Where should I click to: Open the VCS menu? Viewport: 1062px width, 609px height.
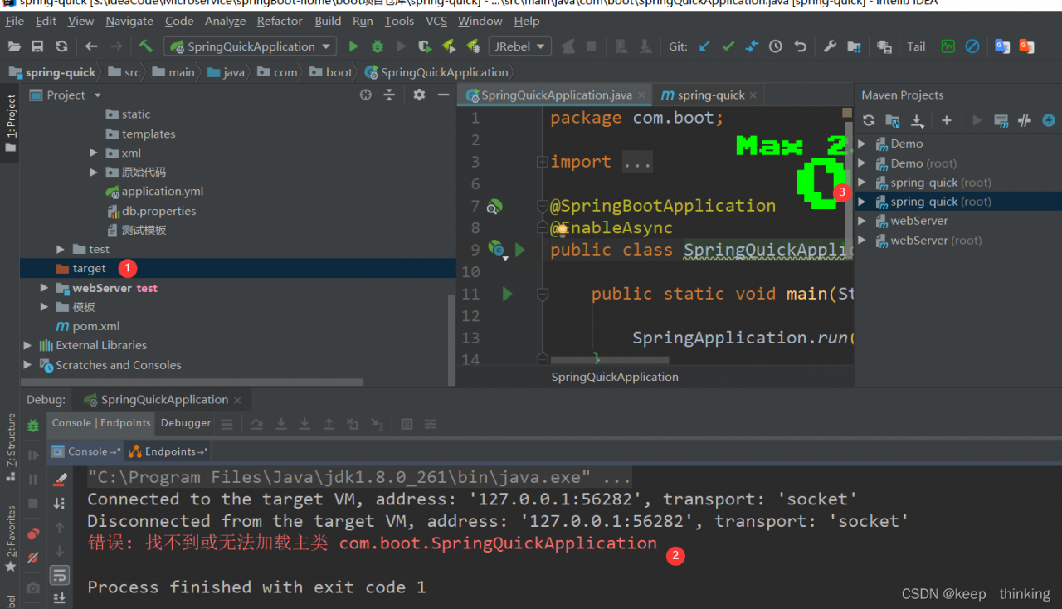tap(436, 21)
